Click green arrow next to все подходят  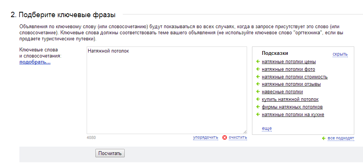pos(324,138)
